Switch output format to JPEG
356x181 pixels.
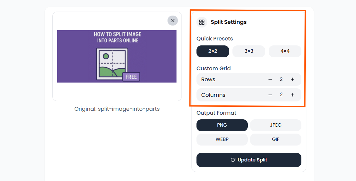(275, 125)
